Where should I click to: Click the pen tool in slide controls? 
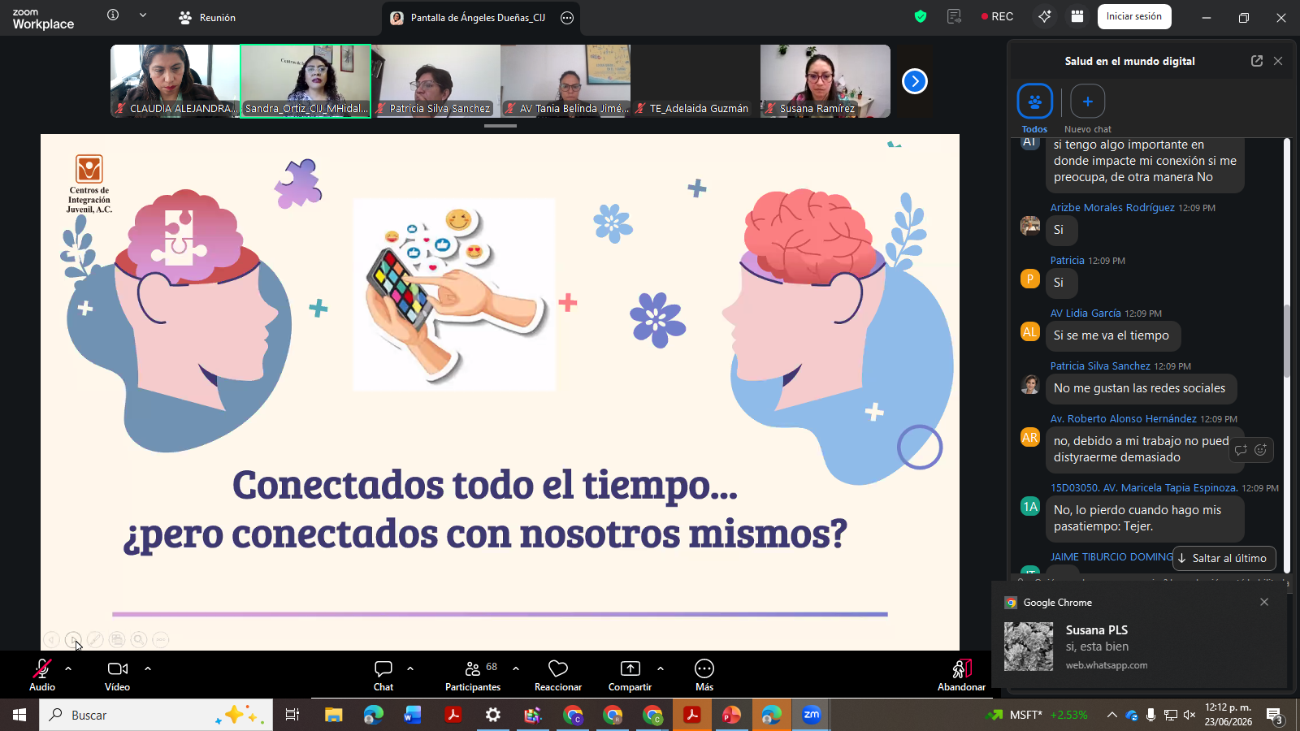[x=95, y=640]
